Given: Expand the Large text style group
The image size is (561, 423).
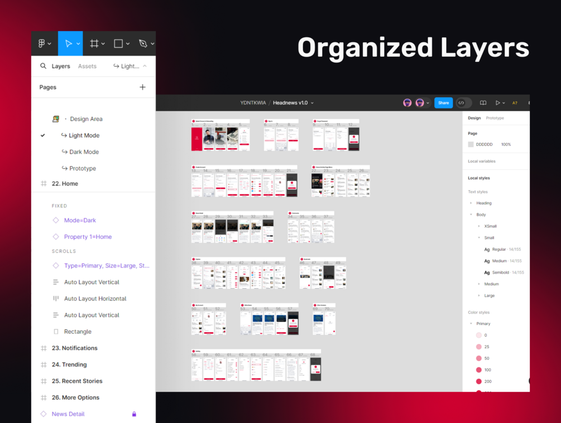Looking at the screenshot, I should click(x=479, y=295).
